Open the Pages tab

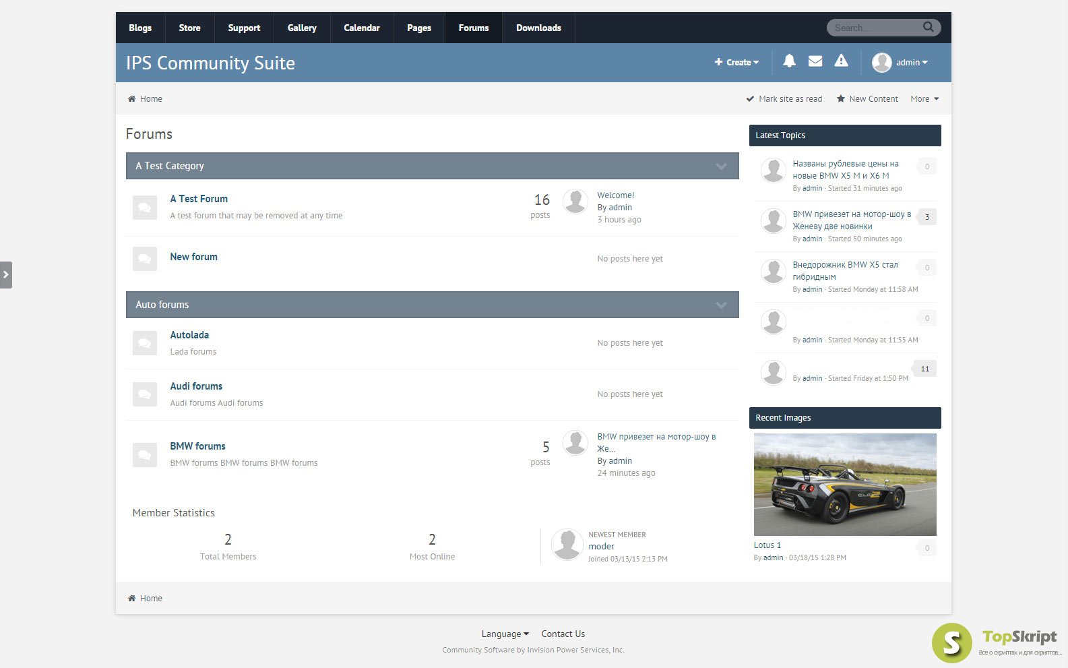coord(419,28)
